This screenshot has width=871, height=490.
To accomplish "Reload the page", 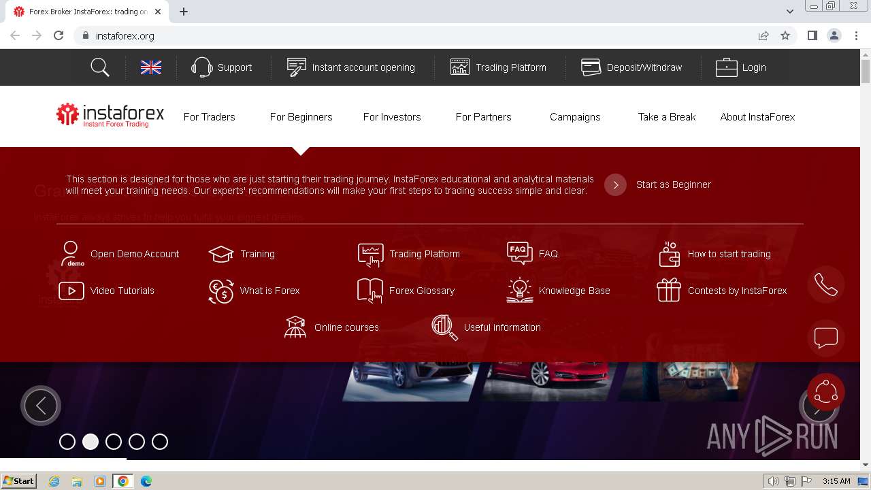I will (x=59, y=35).
